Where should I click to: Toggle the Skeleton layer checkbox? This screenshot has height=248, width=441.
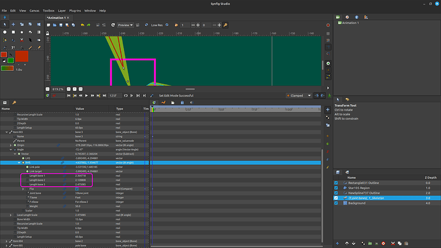tap(336, 198)
